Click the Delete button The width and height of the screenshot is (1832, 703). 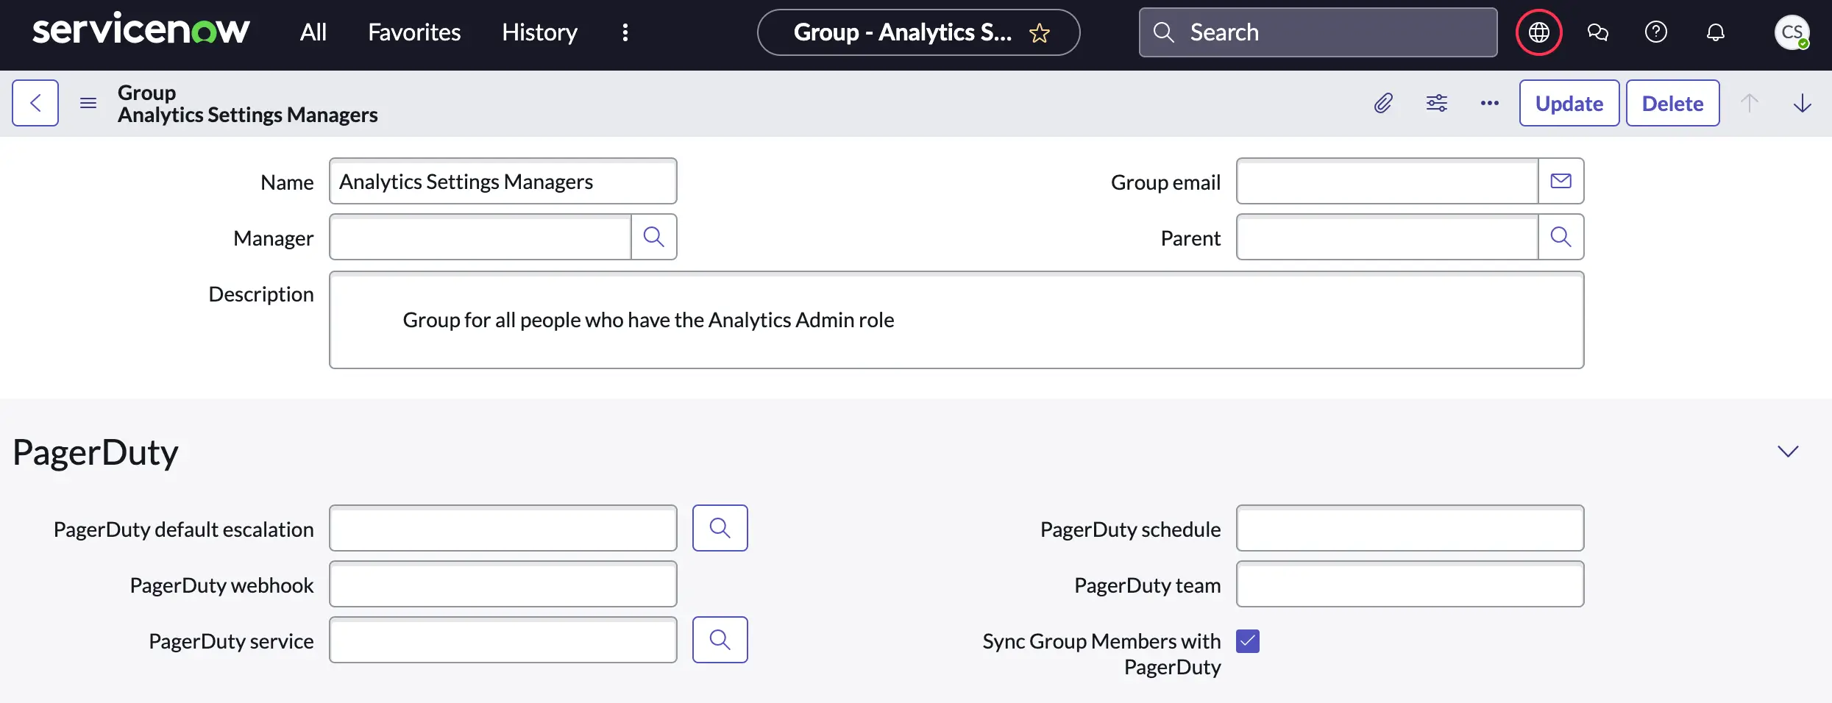click(x=1672, y=103)
